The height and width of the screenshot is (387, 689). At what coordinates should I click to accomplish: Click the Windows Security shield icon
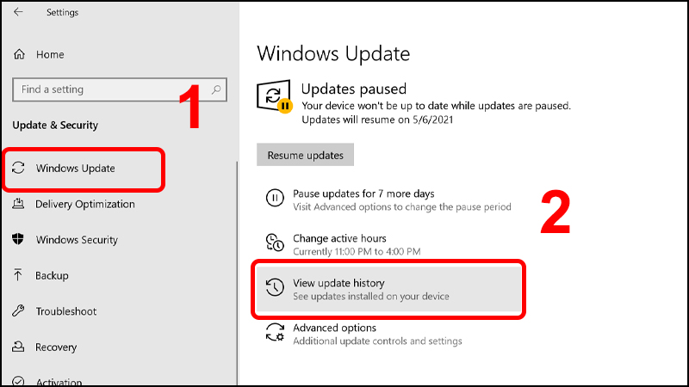tap(18, 240)
